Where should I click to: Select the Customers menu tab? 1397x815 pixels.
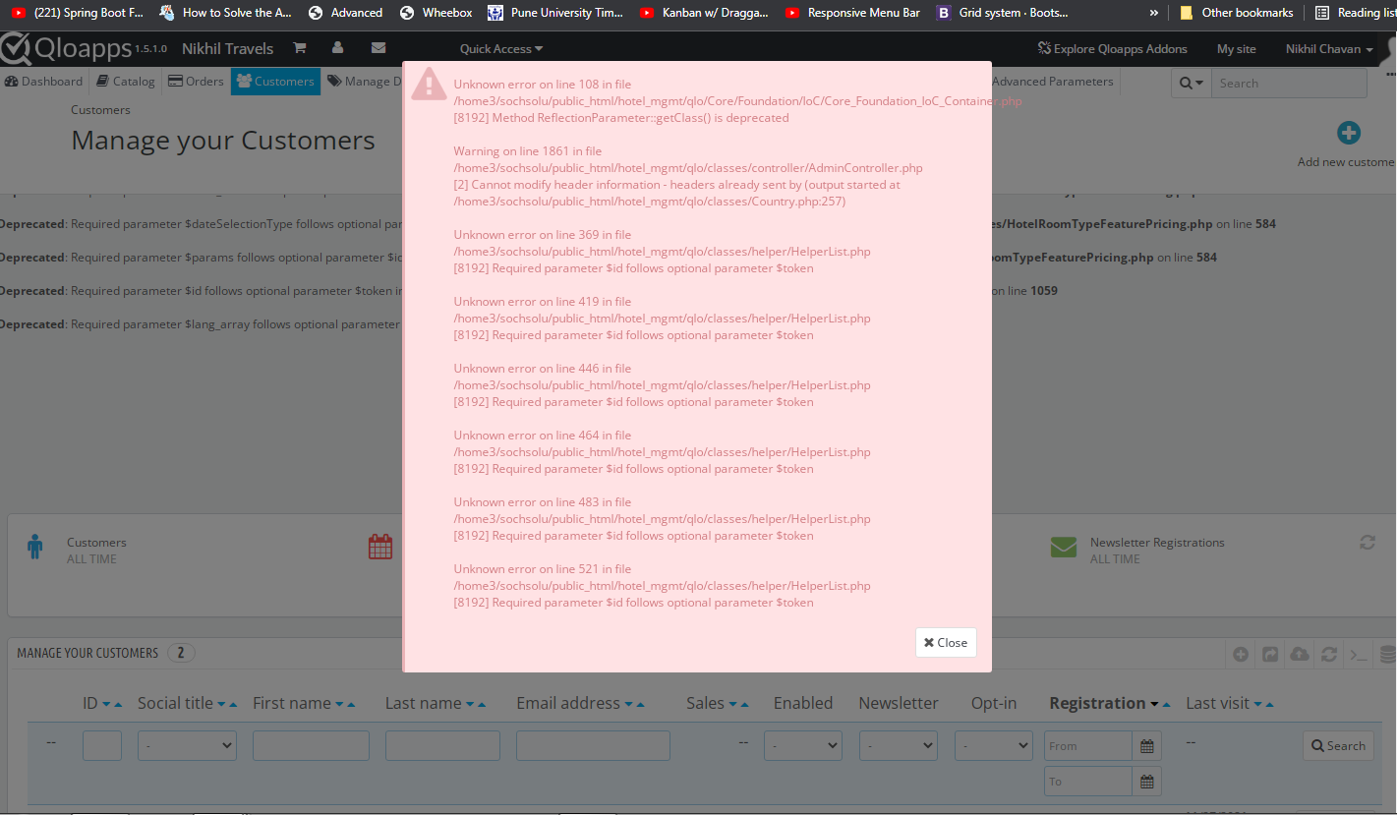(x=275, y=82)
